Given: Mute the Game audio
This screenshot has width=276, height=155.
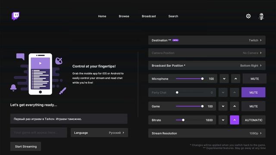Looking at the screenshot, I should [254, 106].
